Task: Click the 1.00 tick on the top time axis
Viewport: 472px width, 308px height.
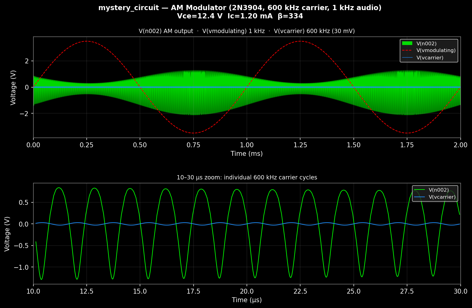Action: coord(247,145)
